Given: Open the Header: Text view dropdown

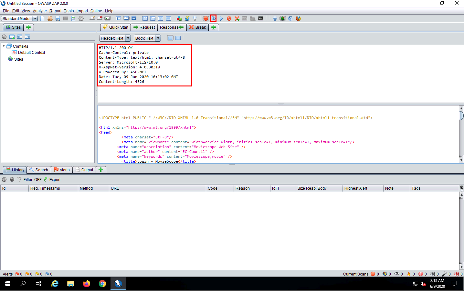Looking at the screenshot, I should coord(115,38).
